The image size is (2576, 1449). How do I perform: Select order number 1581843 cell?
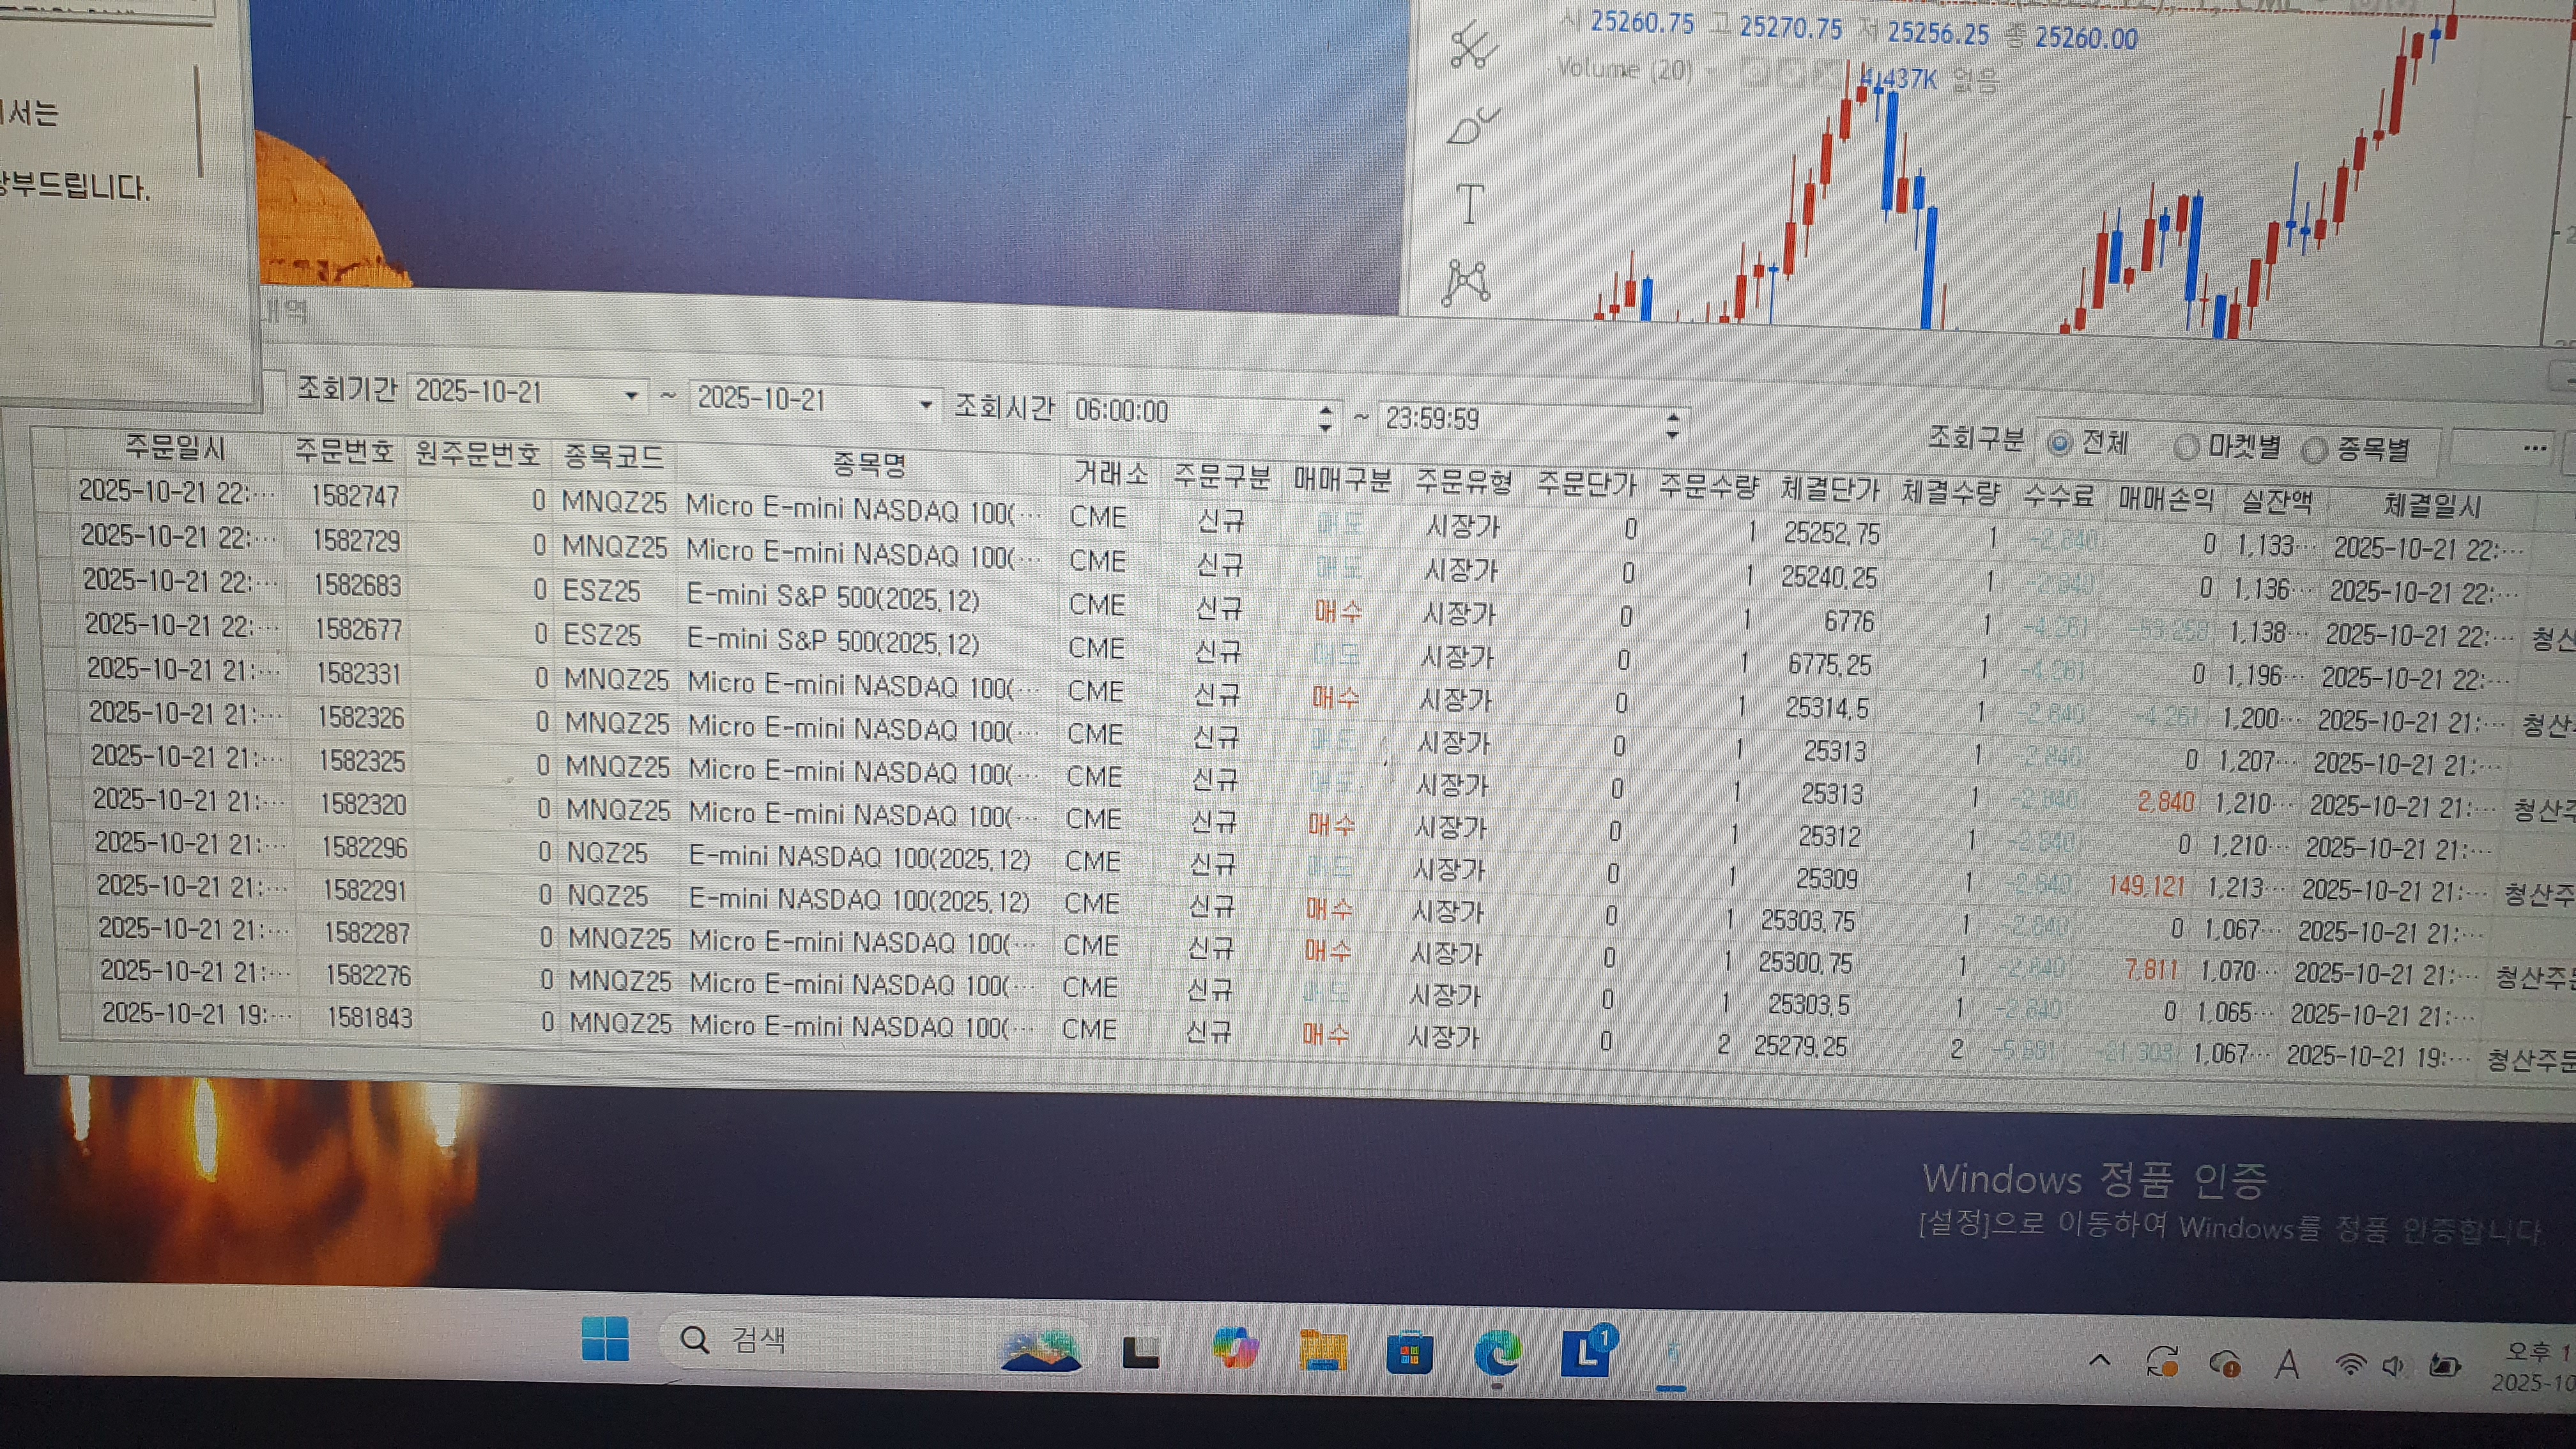[369, 1017]
